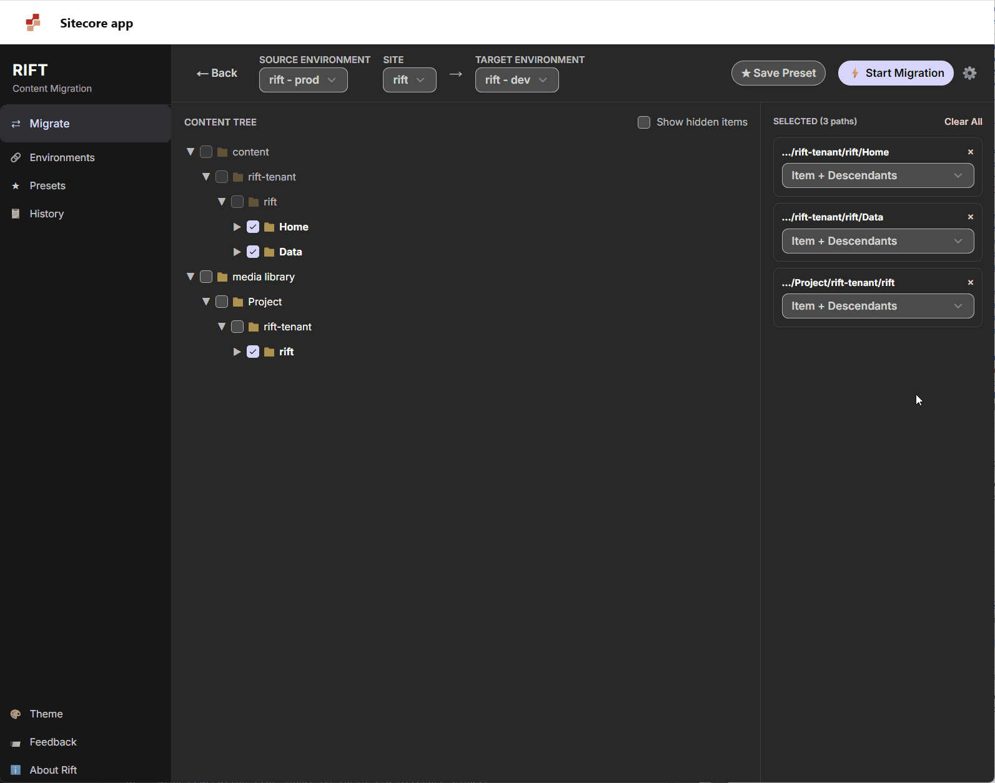Screen dimensions: 995x783
Task: Click the Feedback icon in sidebar
Action: point(16,742)
